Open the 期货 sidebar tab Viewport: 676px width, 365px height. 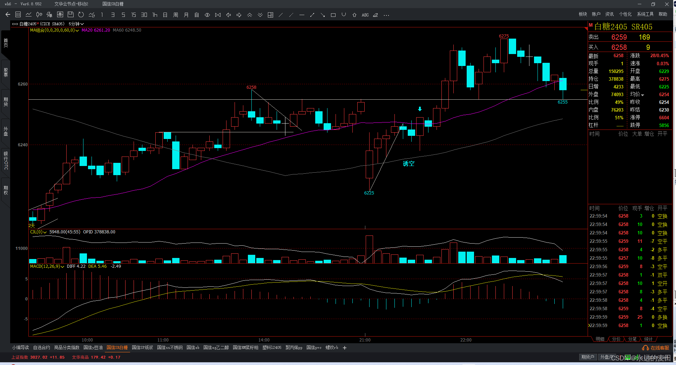point(6,102)
